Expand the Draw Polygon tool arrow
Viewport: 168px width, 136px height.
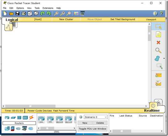164,58
